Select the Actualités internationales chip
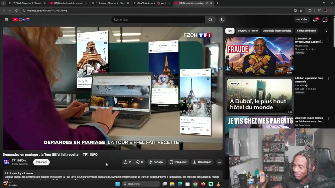This screenshot has height=188, width=335. [x=277, y=31]
